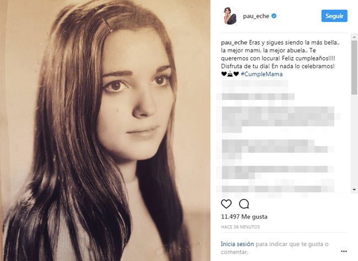358x261 pixels.
Task: Click the blue verified badge
Action: point(274,16)
